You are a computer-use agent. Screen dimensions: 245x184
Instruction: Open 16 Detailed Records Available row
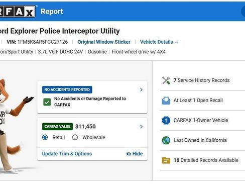202,160
